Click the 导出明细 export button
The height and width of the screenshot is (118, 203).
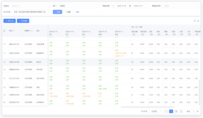pos(23,21)
